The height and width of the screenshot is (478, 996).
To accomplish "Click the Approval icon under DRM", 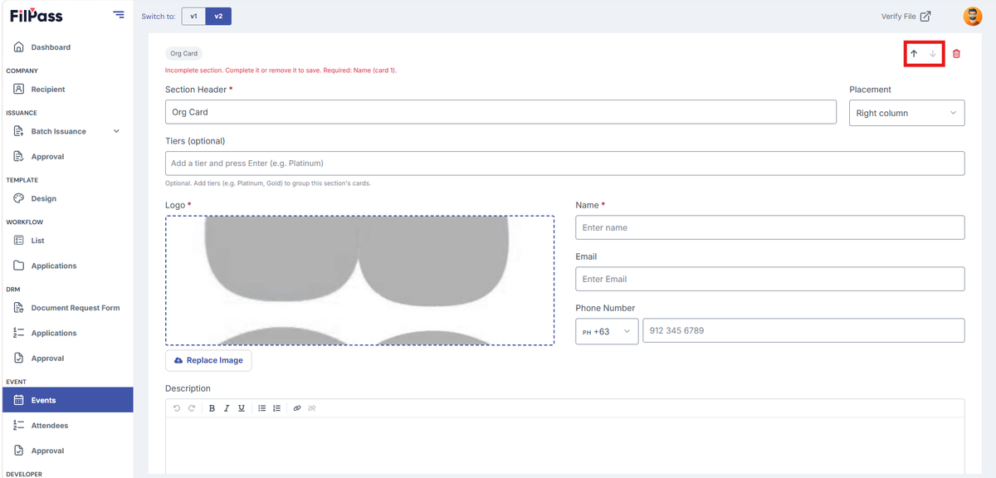I will coord(19,358).
